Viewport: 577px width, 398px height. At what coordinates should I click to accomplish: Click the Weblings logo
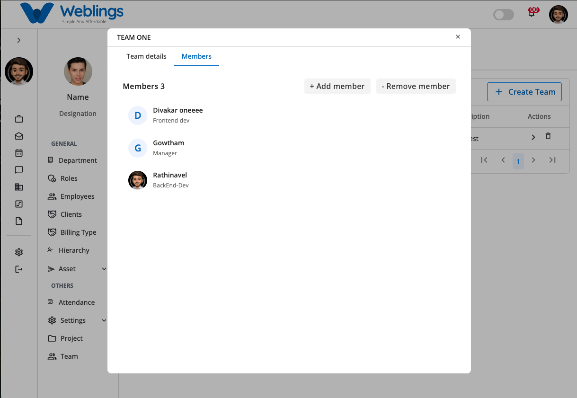(72, 13)
